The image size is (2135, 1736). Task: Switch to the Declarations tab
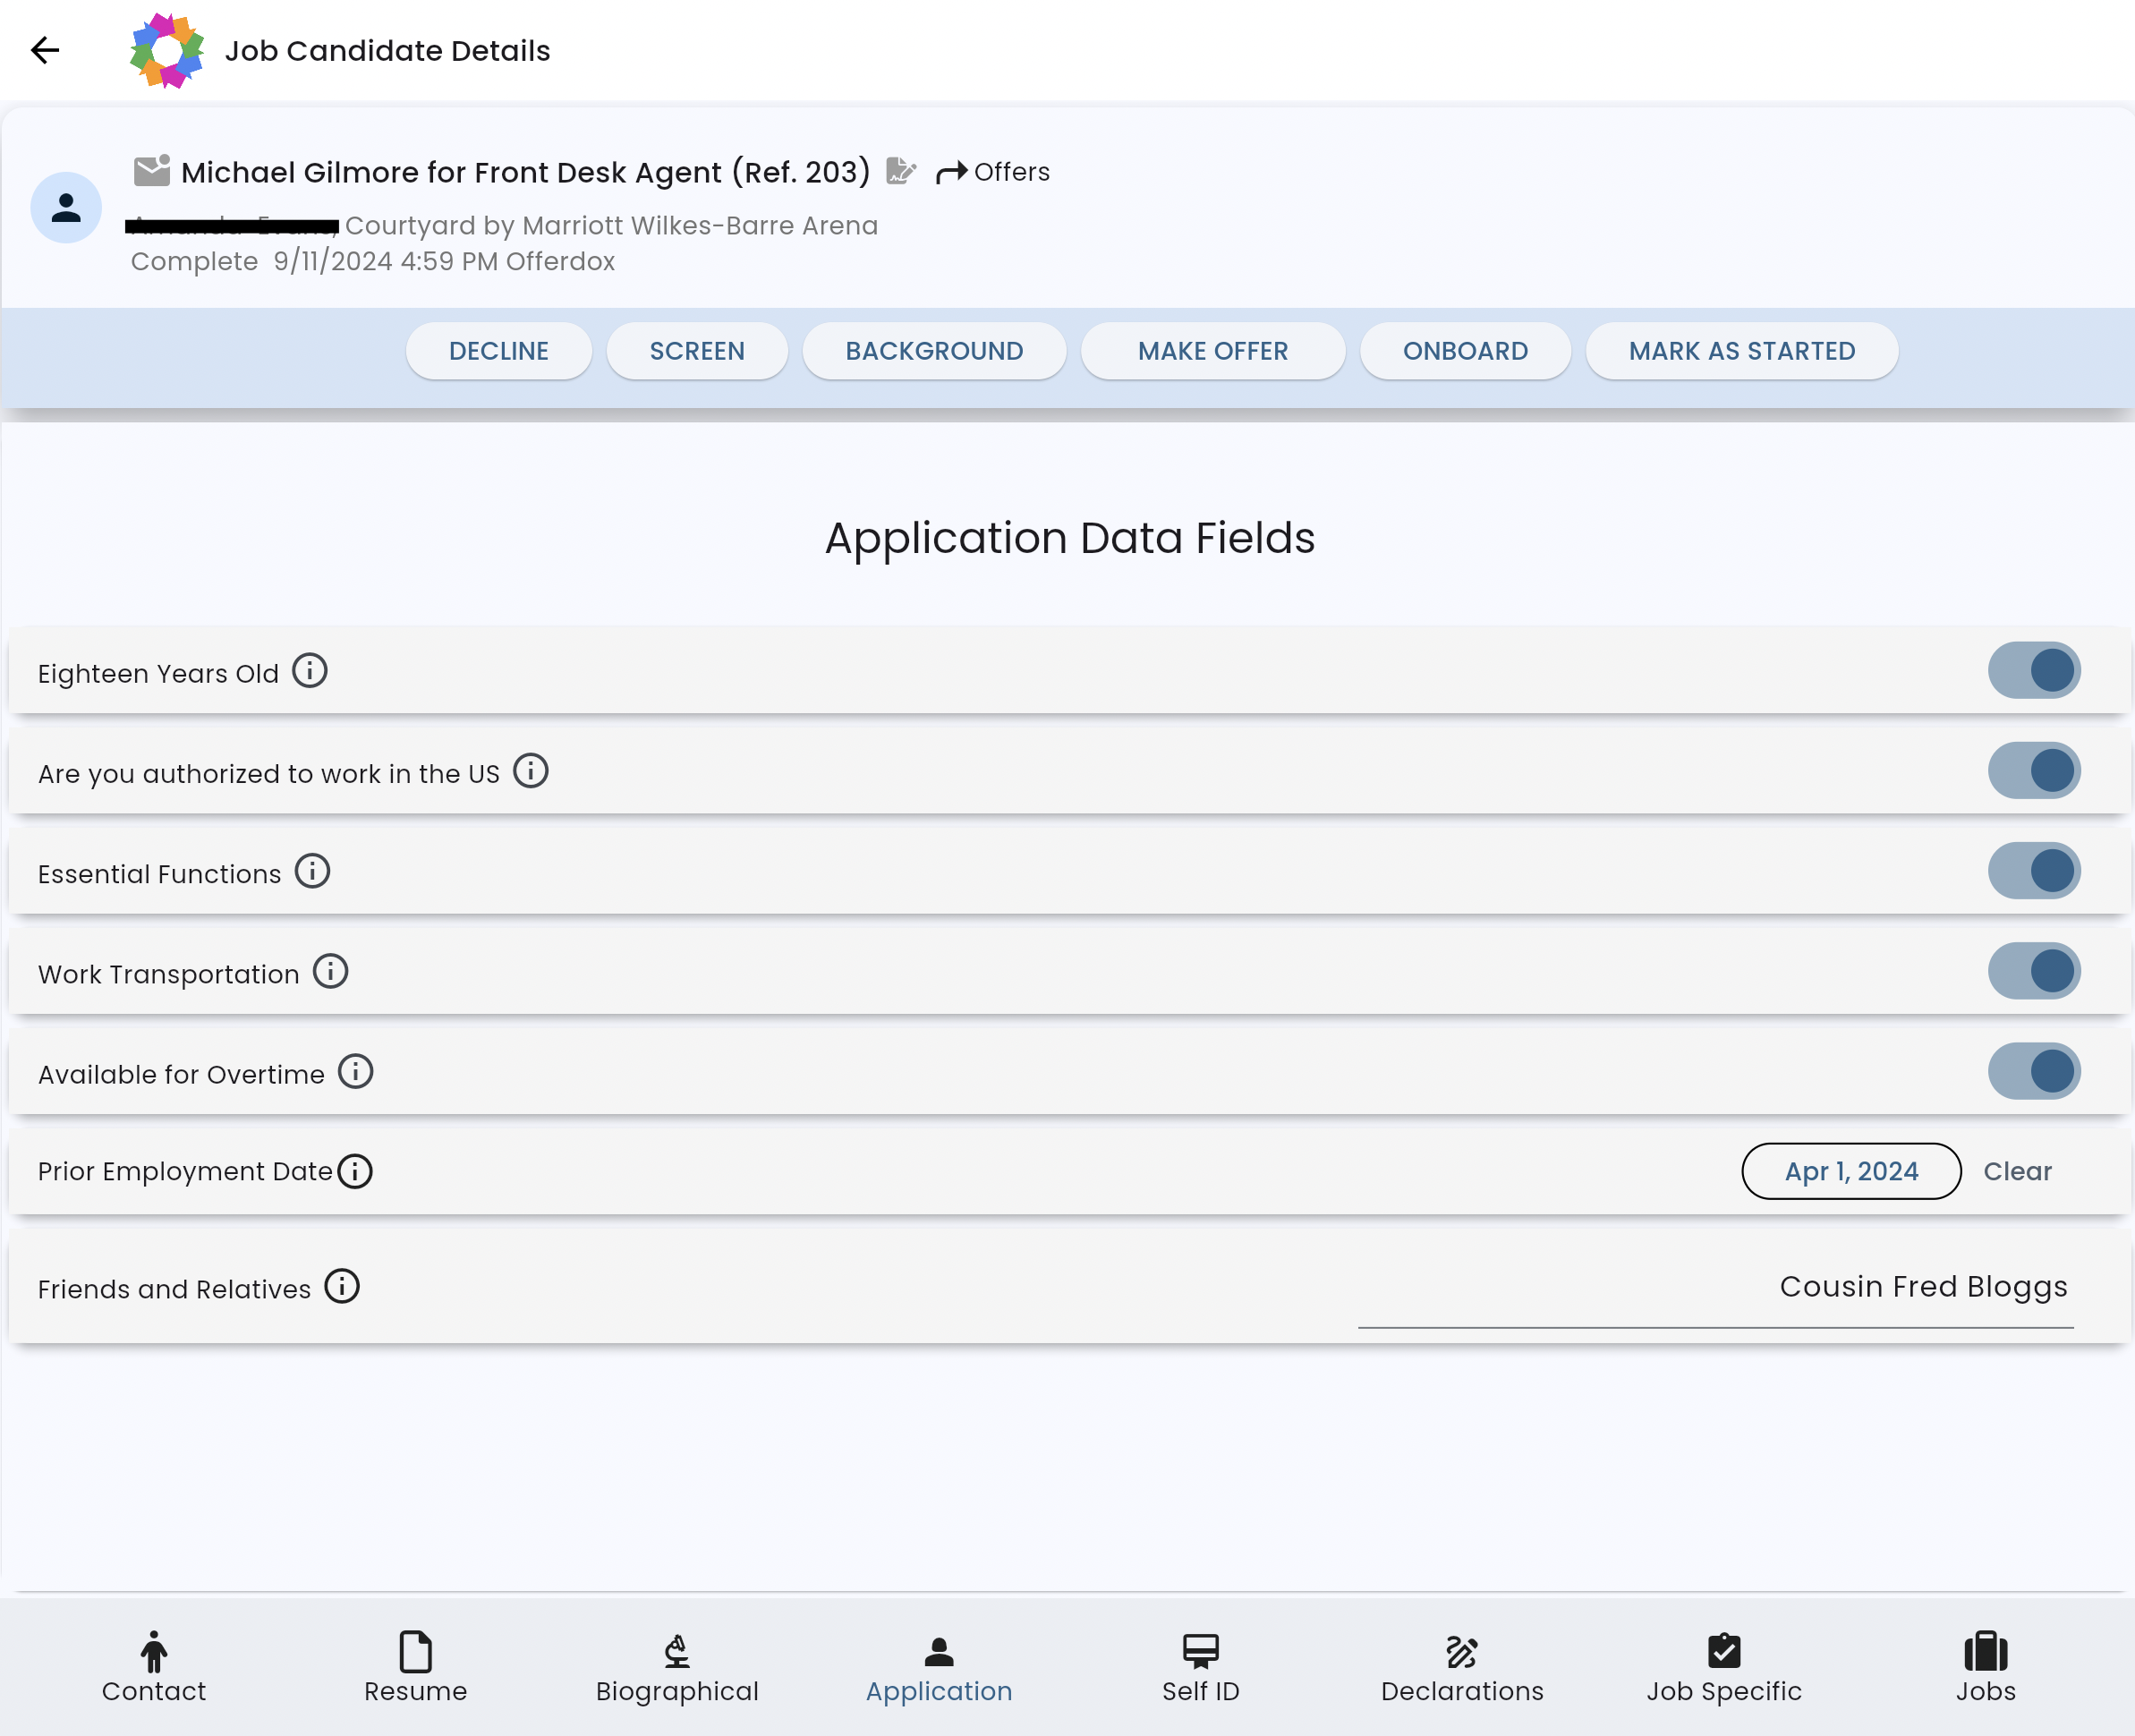pyautogui.click(x=1461, y=1667)
